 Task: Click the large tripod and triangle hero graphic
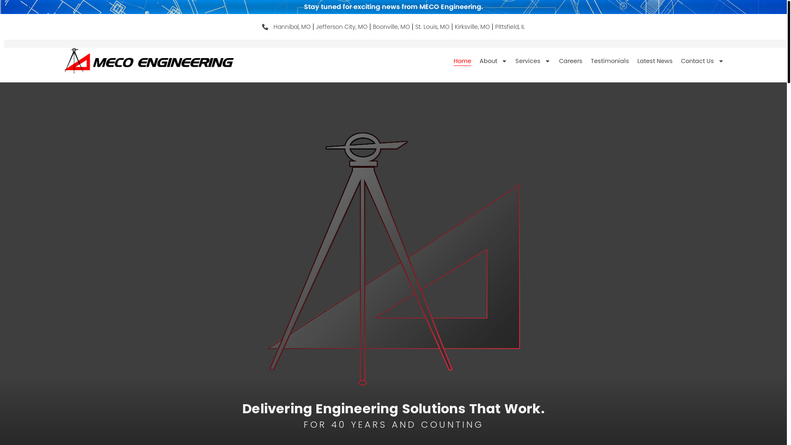393,259
